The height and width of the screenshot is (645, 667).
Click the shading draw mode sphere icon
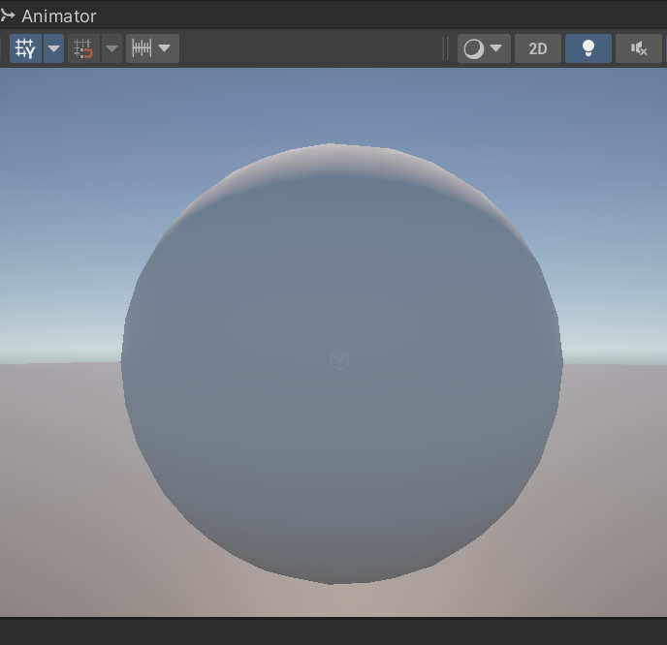(473, 48)
